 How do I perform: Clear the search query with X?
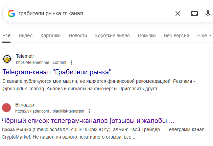click(178, 14)
